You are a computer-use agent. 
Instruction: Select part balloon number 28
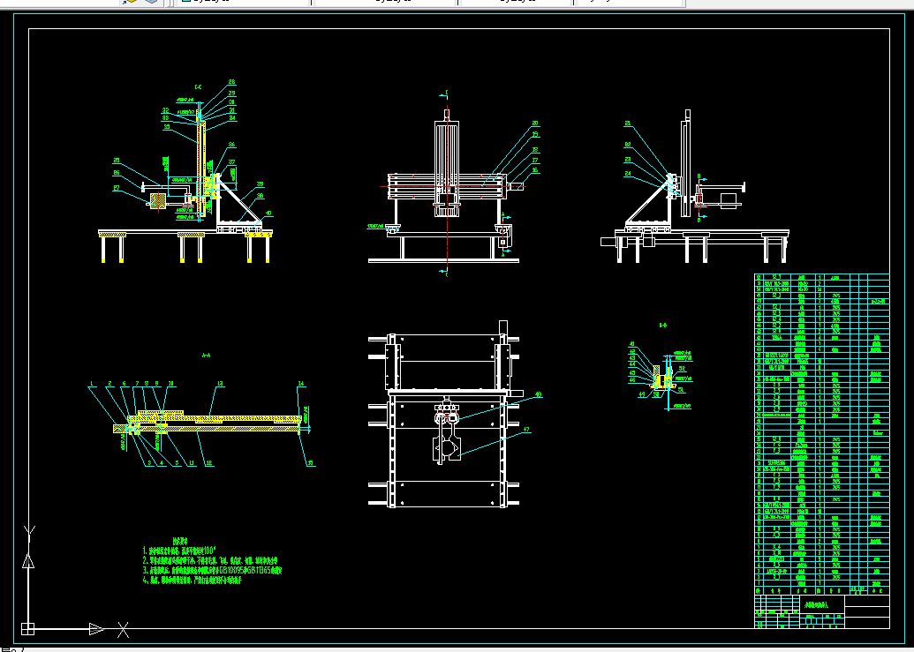click(232, 82)
